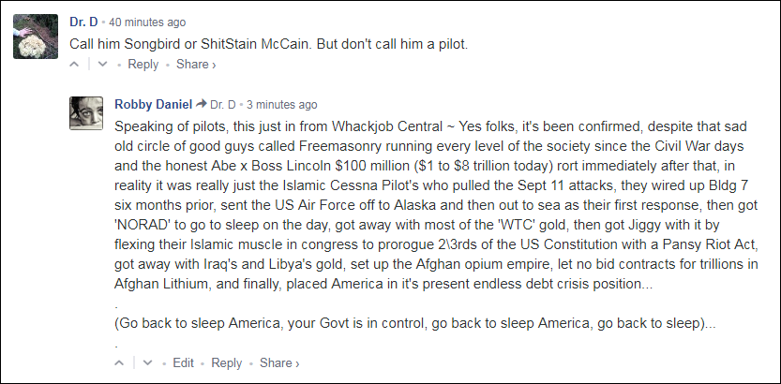Viewport: 781px width, 384px height.
Task: Reply to Robby Daniel's comment
Action: point(227,362)
